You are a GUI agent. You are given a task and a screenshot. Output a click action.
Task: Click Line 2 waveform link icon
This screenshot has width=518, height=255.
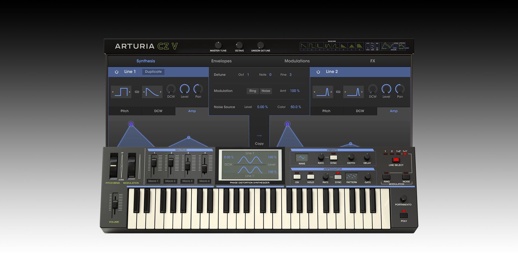[x=338, y=92]
